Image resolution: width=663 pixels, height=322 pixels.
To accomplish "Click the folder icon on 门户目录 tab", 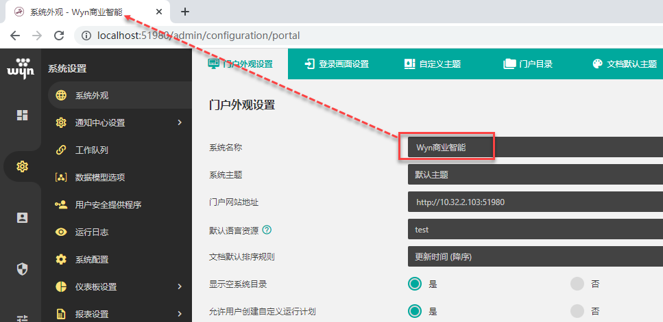I will [x=509, y=64].
